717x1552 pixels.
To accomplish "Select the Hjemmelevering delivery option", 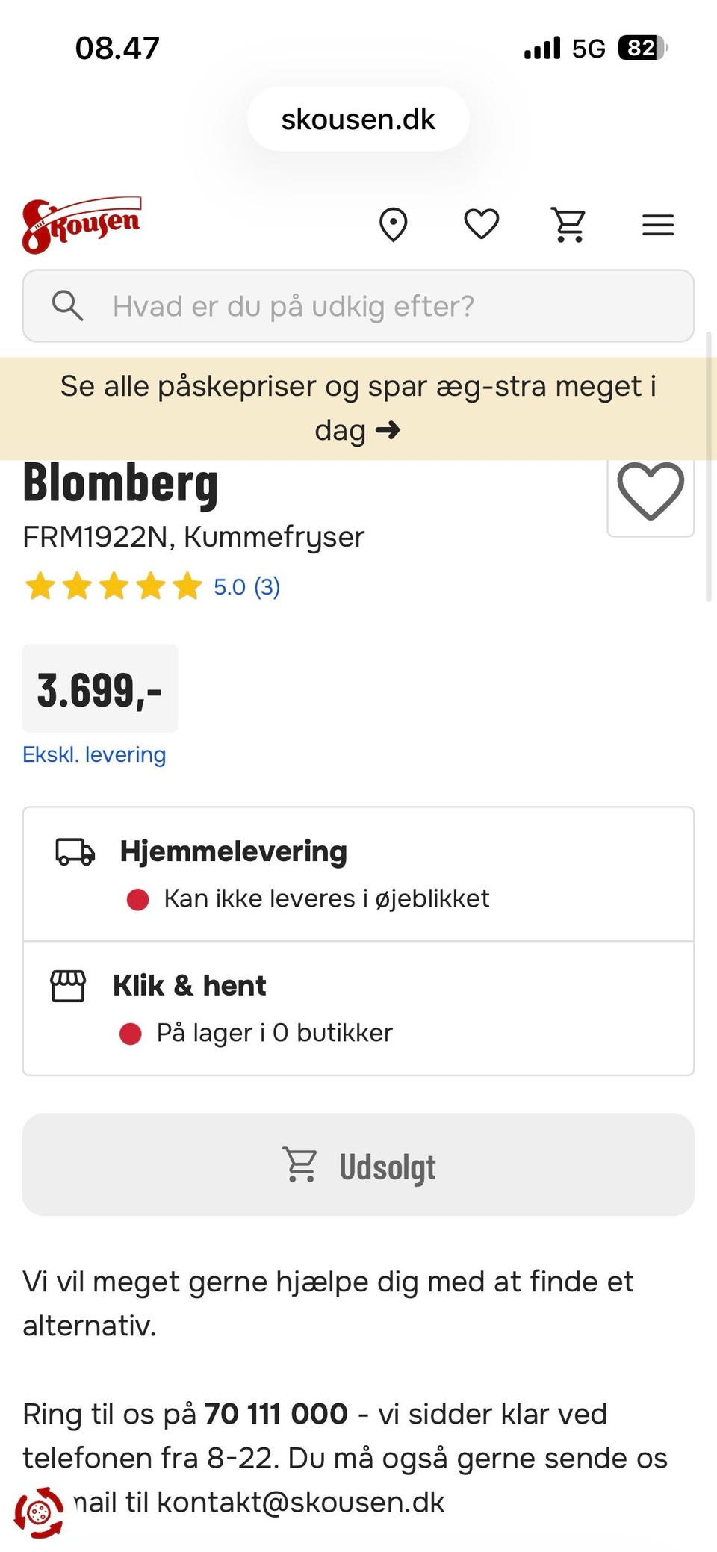I will (358, 874).
